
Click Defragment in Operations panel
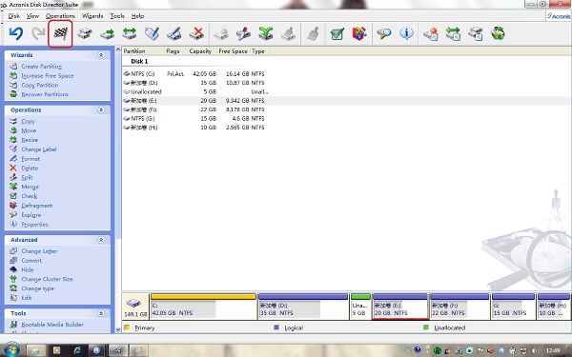37,206
